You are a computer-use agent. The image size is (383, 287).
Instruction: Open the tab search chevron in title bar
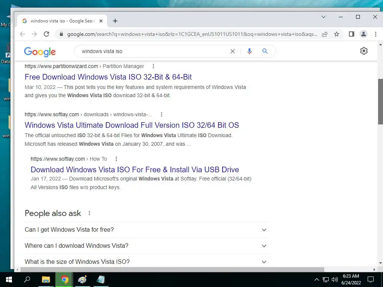tap(324, 17)
